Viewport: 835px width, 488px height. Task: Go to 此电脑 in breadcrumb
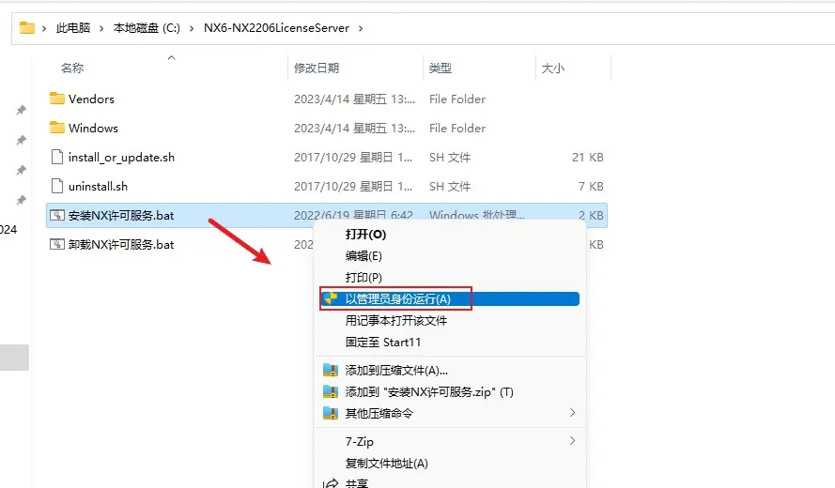(x=73, y=27)
